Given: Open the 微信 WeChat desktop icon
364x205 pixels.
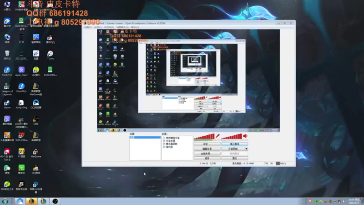Looking at the screenshot, I should point(7,169).
